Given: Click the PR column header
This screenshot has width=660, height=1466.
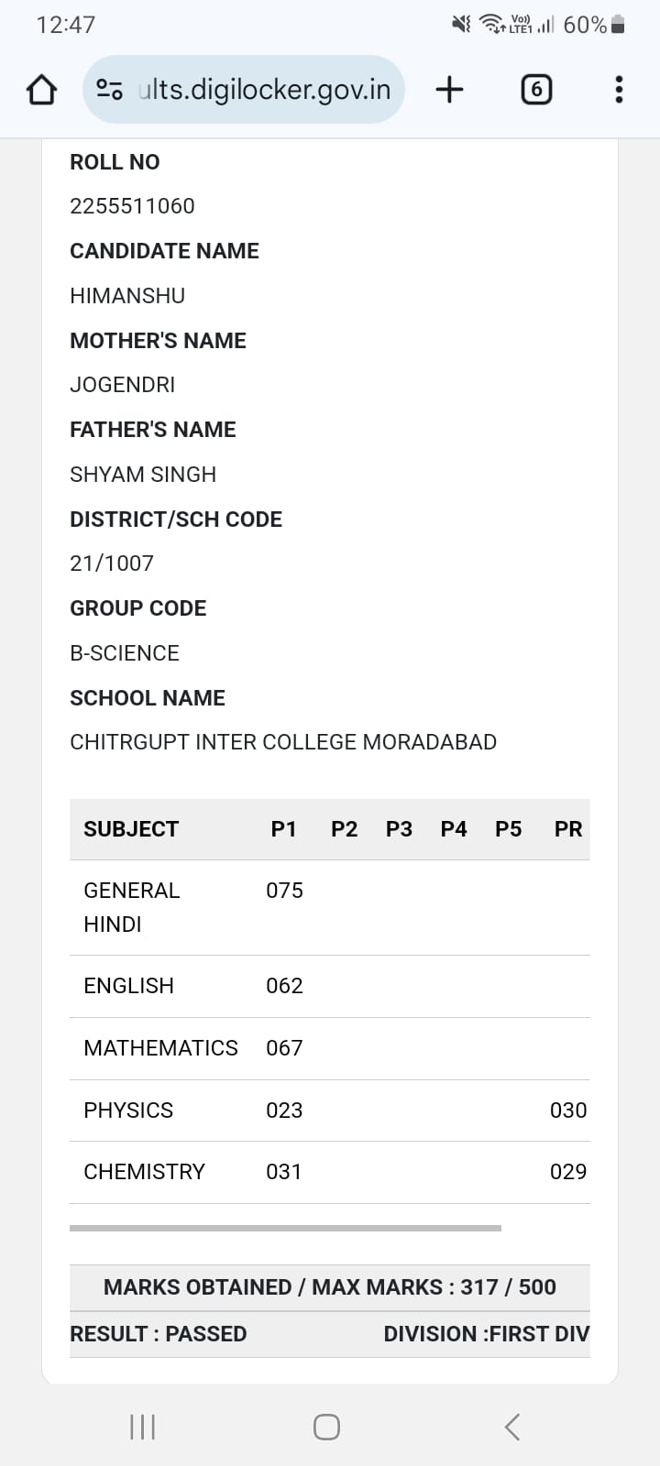Looking at the screenshot, I should coord(568,829).
